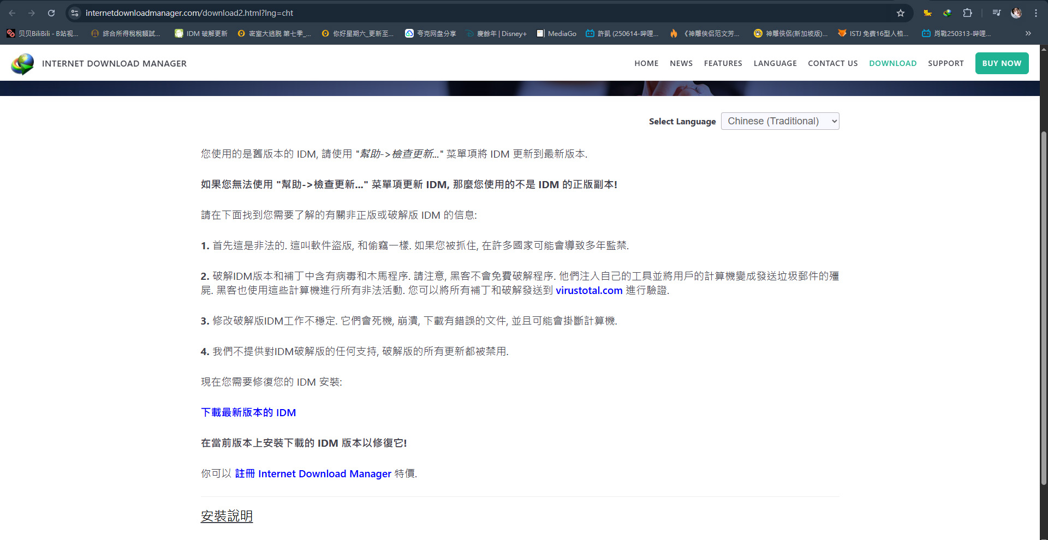Click the 下載最新版本的 IDM link
This screenshot has height=540, width=1048.
point(248,413)
